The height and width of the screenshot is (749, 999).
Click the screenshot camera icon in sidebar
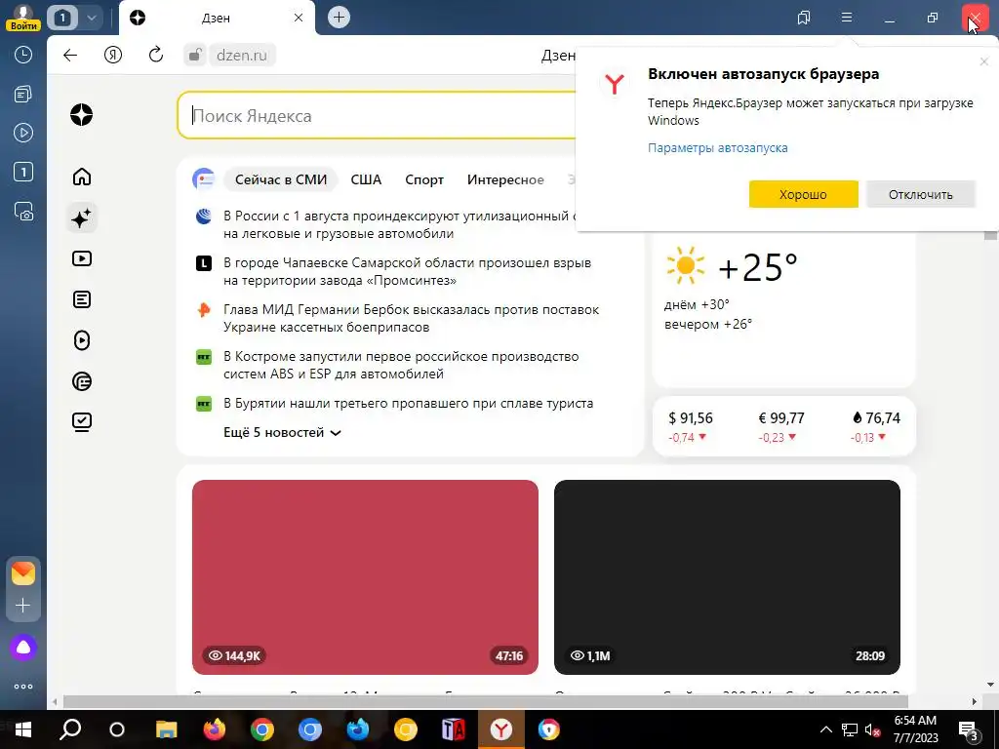point(23,211)
